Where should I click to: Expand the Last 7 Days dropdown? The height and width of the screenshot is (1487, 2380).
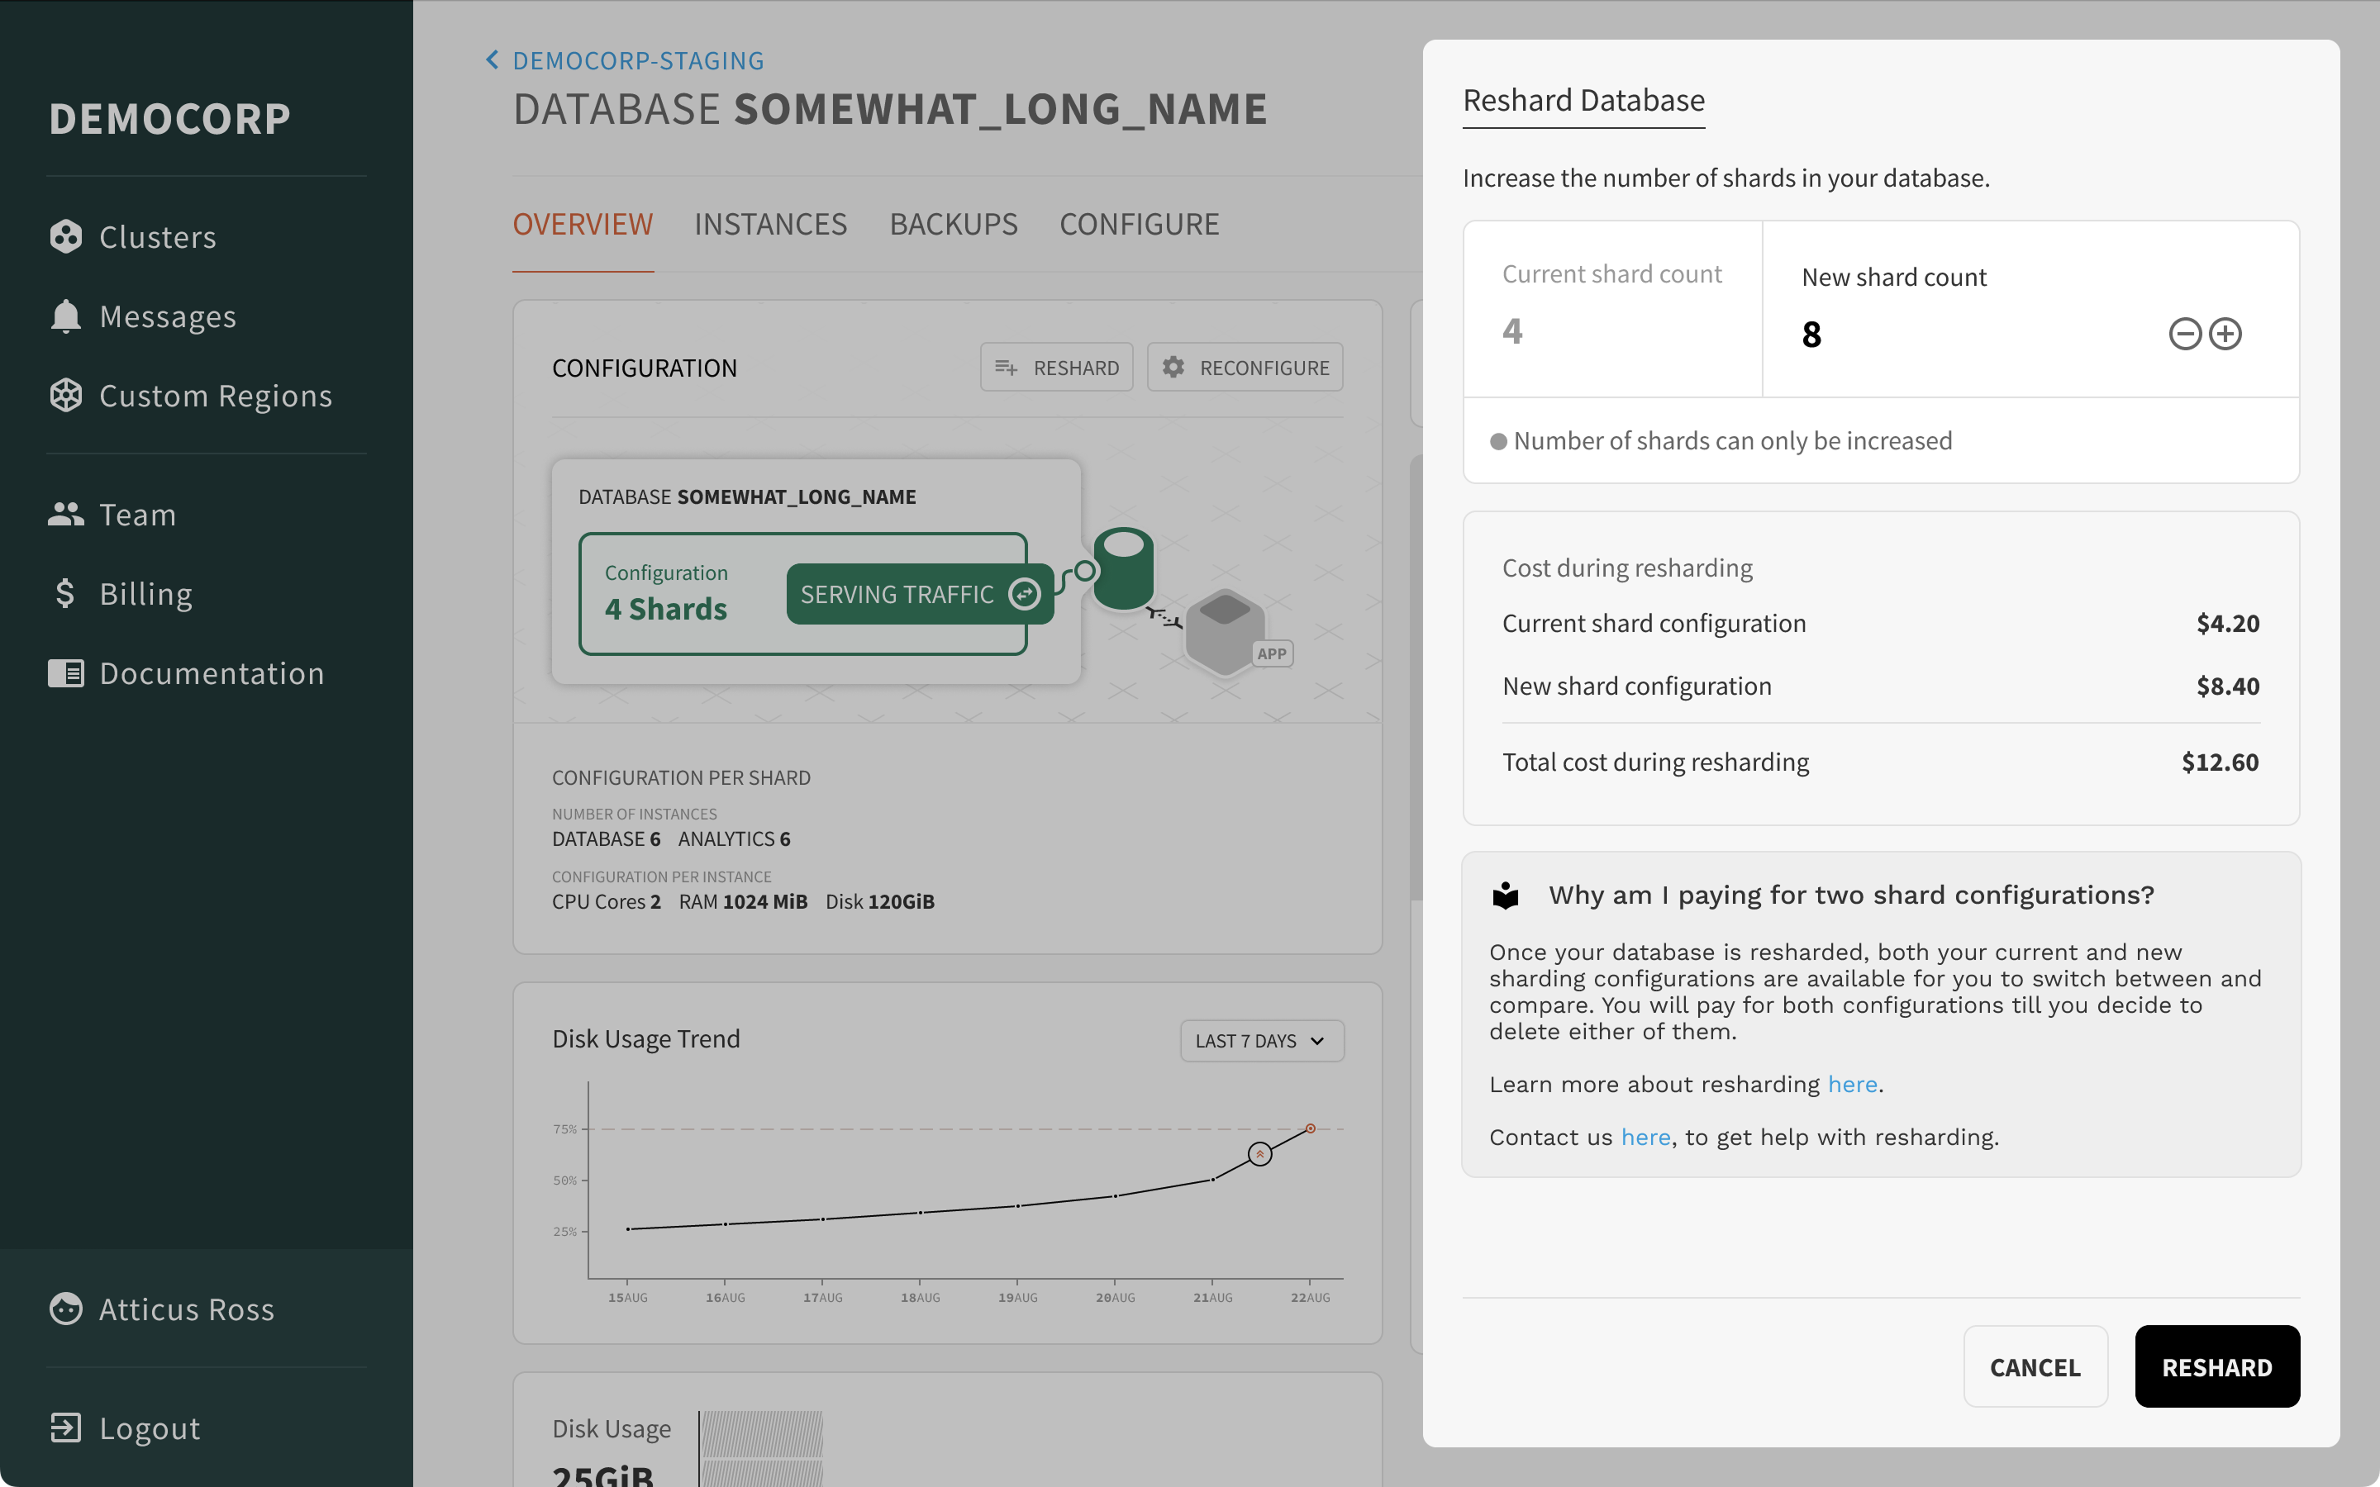click(1261, 1041)
